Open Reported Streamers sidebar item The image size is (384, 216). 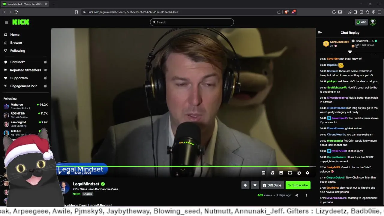tap(25, 70)
